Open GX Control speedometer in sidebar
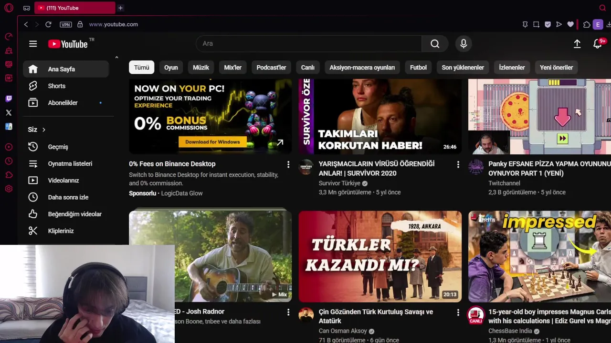Image resolution: width=611 pixels, height=343 pixels. pos(9,37)
